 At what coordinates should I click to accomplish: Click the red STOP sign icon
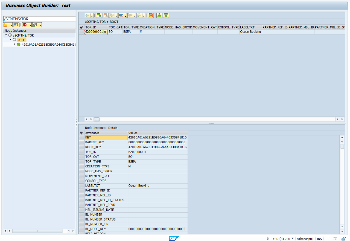coord(25,25)
